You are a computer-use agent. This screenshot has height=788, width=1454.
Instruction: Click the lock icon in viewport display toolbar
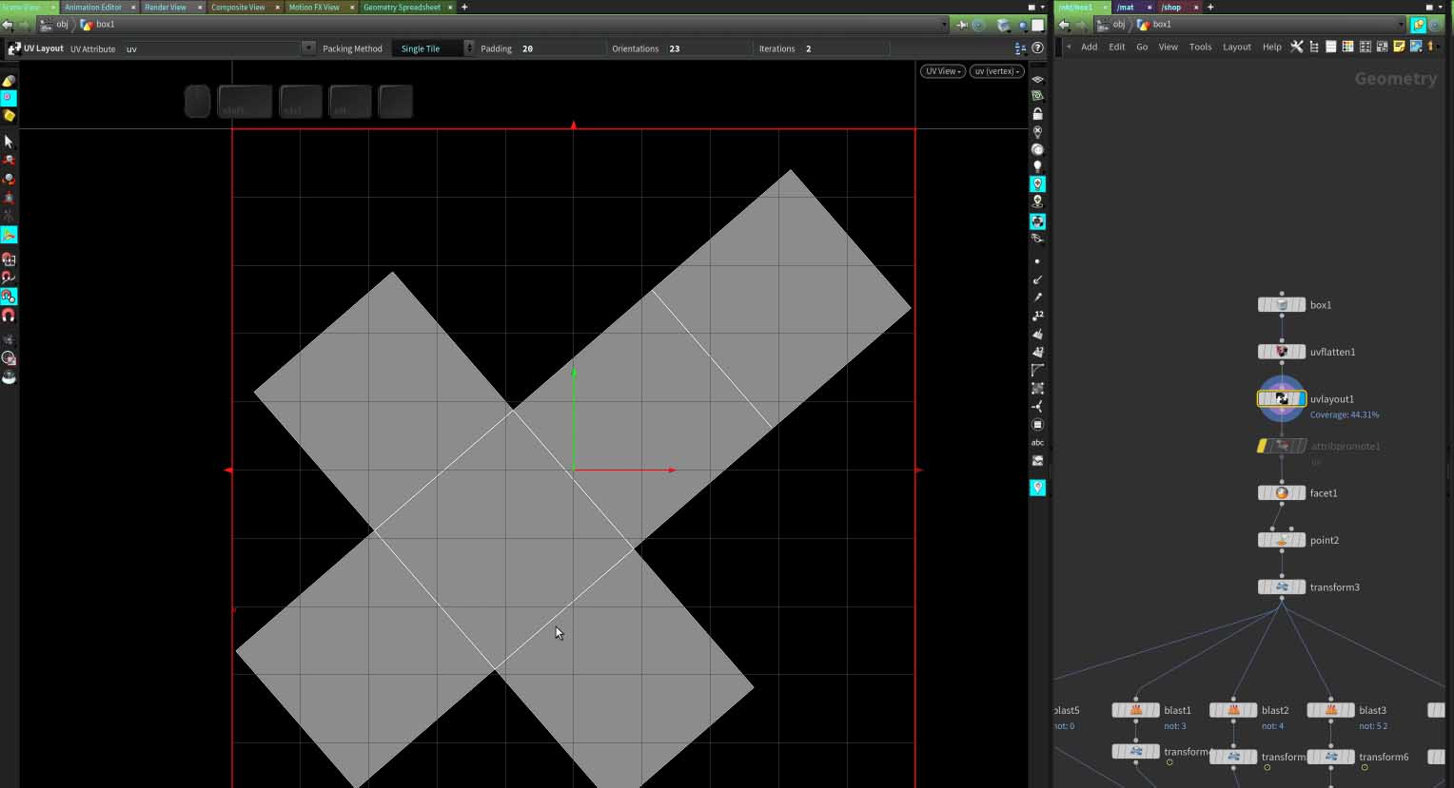click(1037, 114)
